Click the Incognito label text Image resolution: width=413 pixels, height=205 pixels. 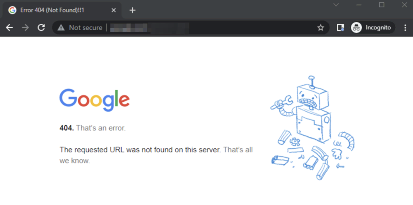378,28
